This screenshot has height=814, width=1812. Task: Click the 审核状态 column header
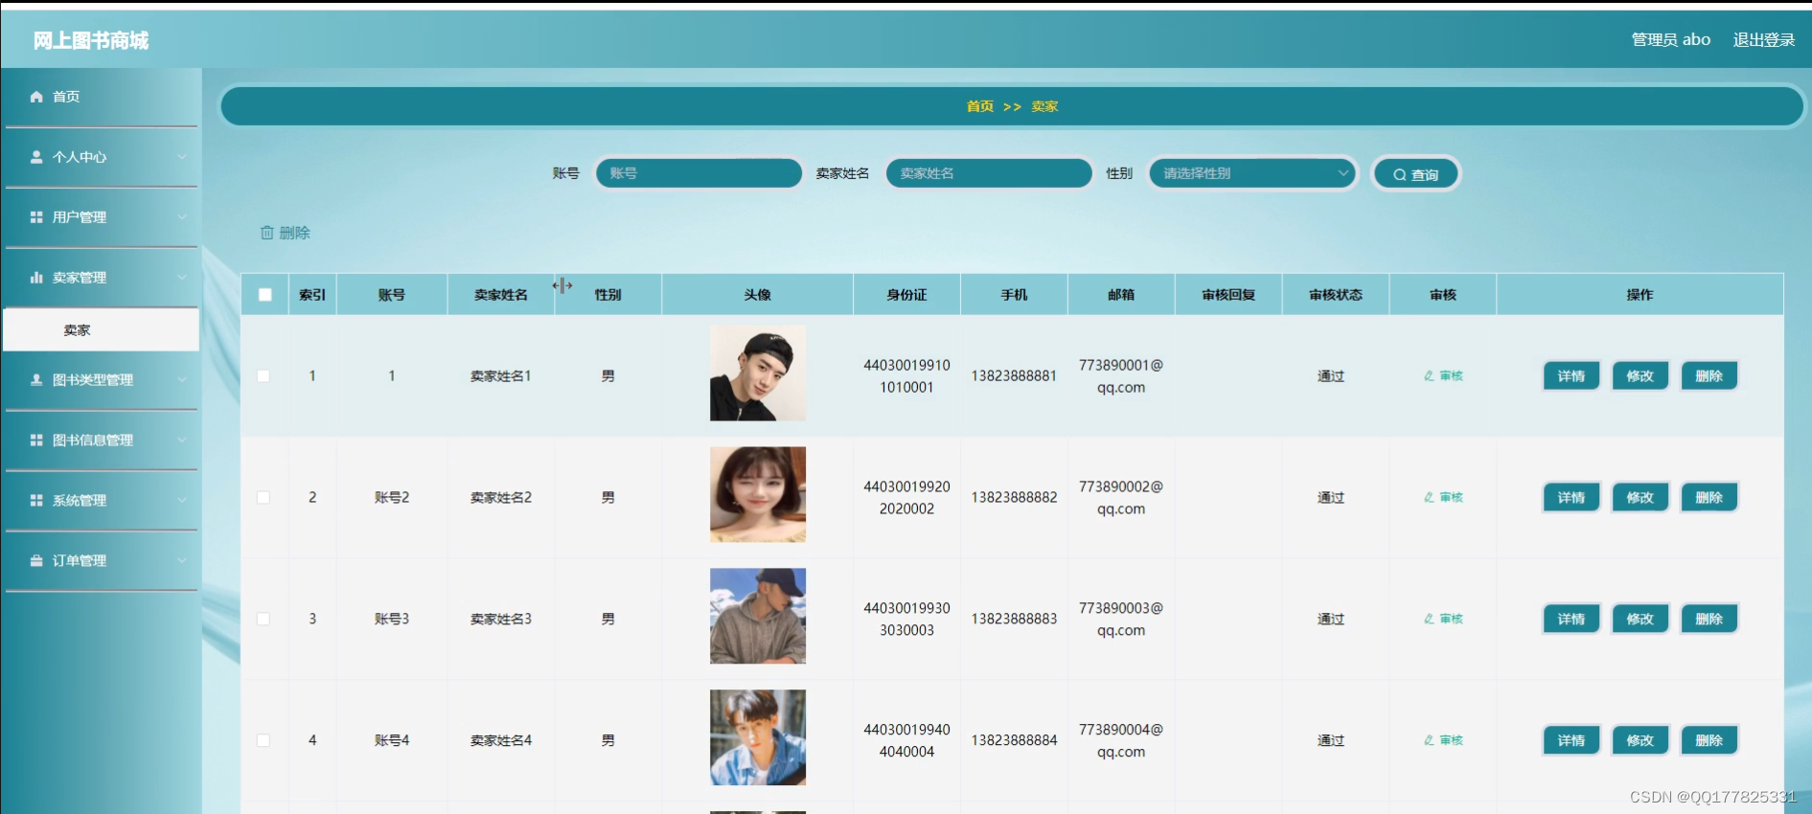(x=1336, y=295)
